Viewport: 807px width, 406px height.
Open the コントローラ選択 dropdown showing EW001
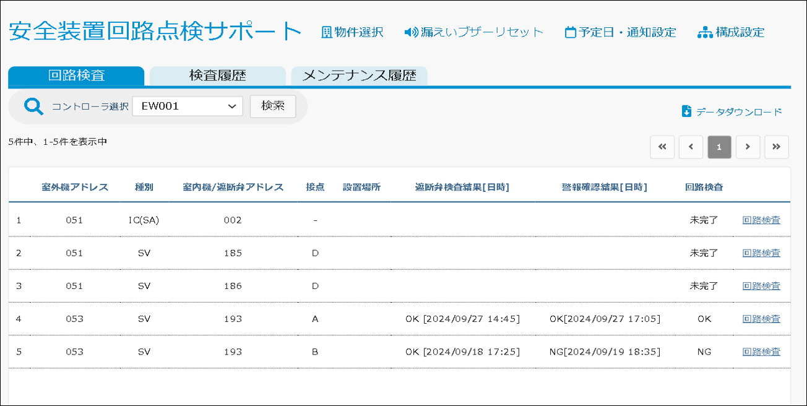[187, 106]
